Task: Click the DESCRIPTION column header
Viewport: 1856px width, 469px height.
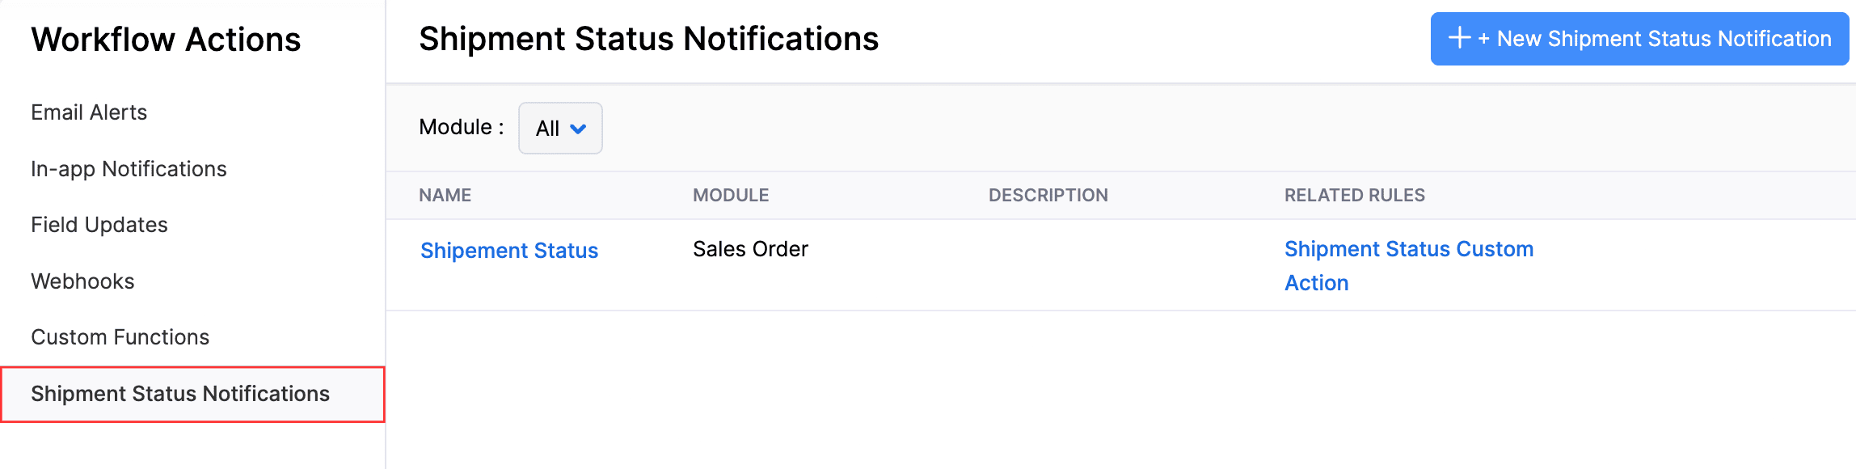Action: coord(1048,195)
